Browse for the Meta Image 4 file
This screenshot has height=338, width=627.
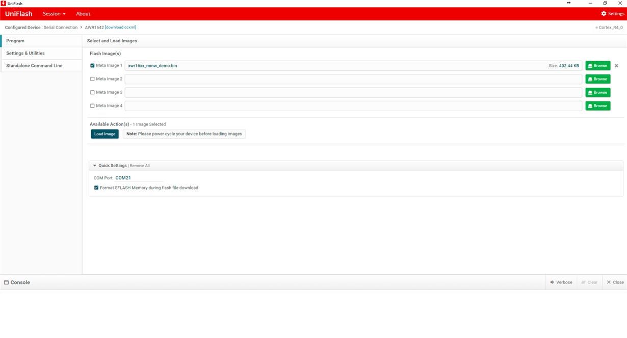click(x=598, y=106)
